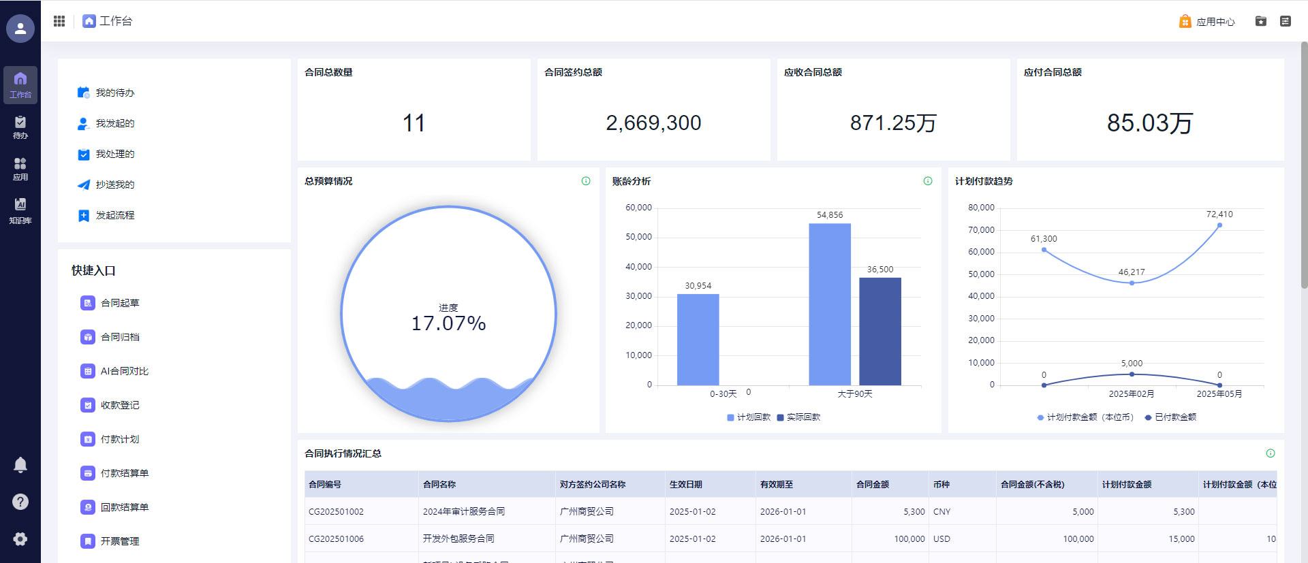Click the user avatar icon
Screen dimensions: 1308x563
pos(20,29)
